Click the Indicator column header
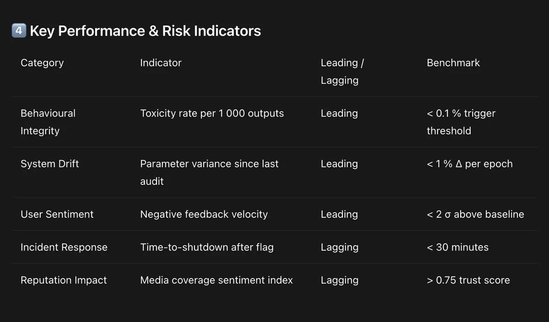Screen dimensions: 549x322 161,63
